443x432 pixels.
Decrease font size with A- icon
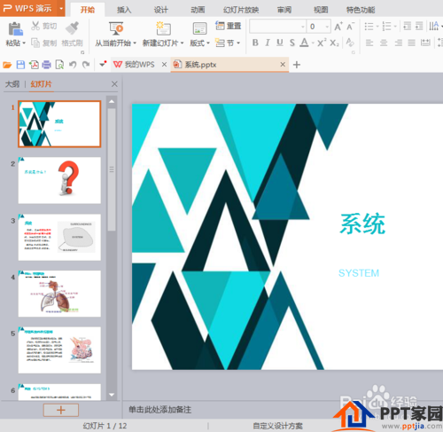pos(351,27)
